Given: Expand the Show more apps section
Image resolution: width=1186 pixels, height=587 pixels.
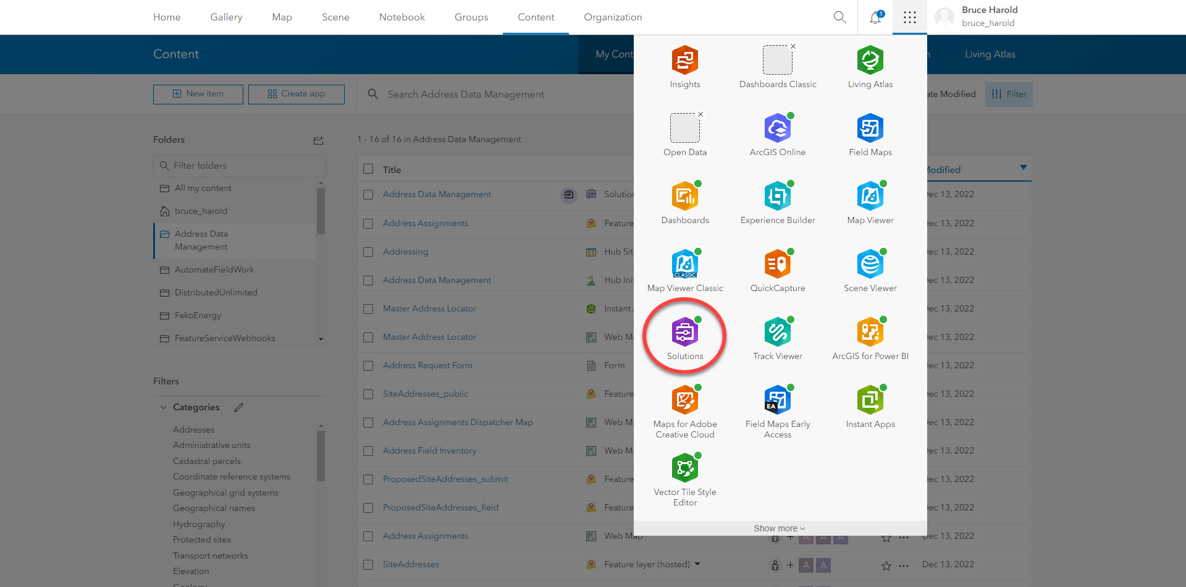Looking at the screenshot, I should (778, 528).
